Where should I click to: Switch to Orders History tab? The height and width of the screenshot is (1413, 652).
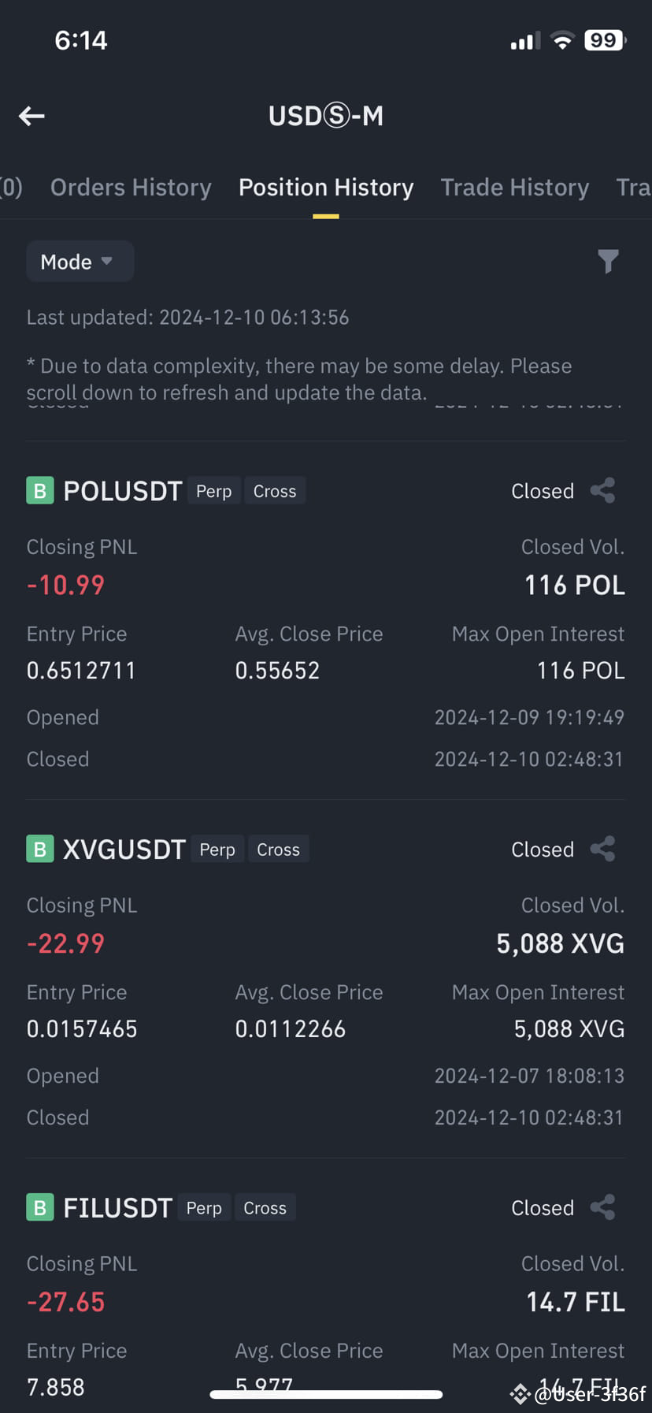[131, 188]
